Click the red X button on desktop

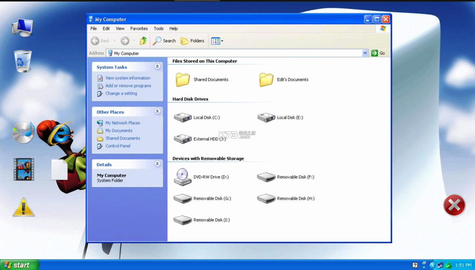(x=454, y=205)
